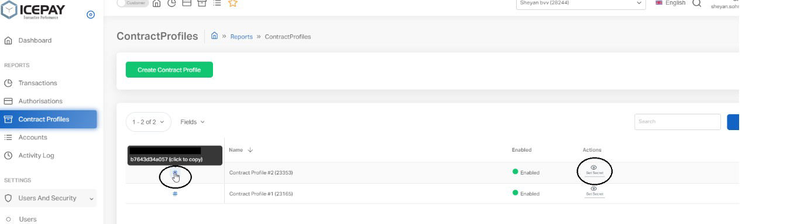Expand Users And Security sidebar section

49,198
